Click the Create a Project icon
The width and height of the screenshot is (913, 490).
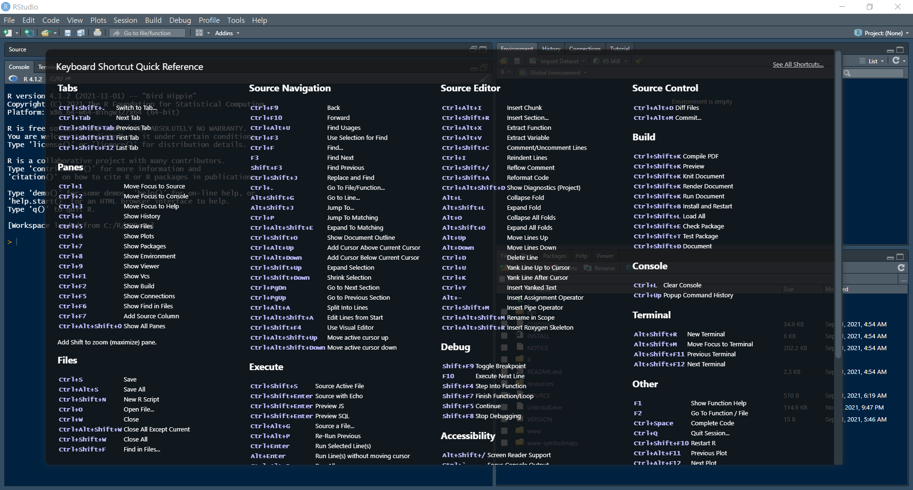29,33
